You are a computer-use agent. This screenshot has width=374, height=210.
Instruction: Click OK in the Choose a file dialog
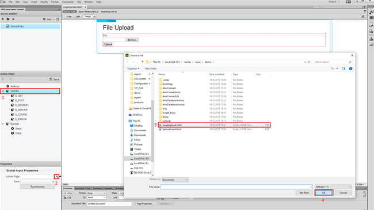pyautogui.click(x=324, y=193)
